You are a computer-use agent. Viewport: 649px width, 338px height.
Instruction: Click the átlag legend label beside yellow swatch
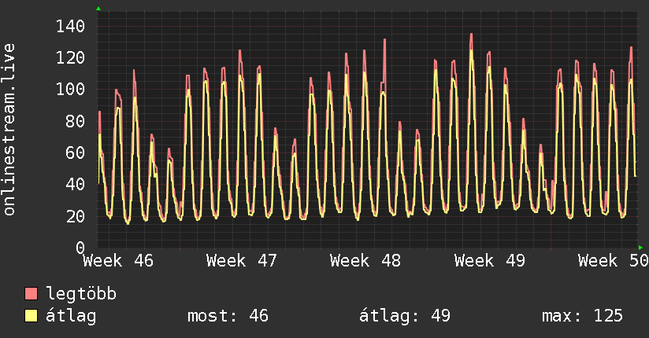71,316
